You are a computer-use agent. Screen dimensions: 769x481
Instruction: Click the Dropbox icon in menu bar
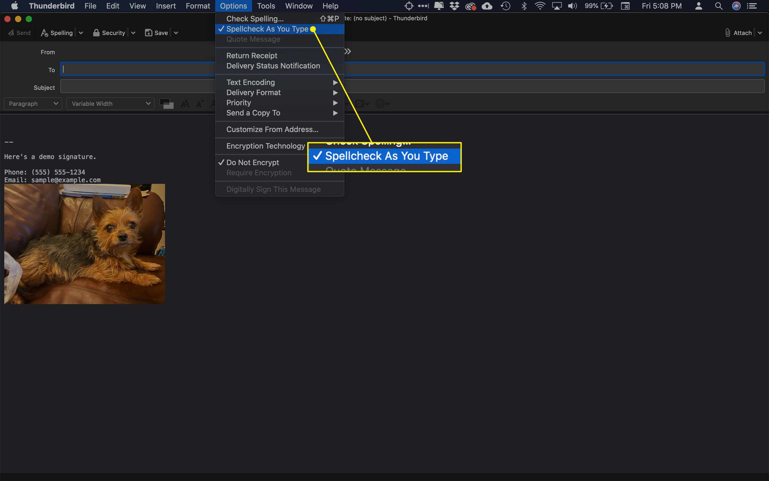(x=454, y=6)
